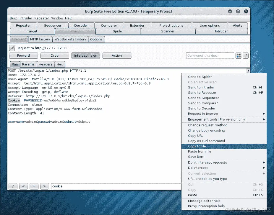Choose Copy to file in context menu

point(224,146)
